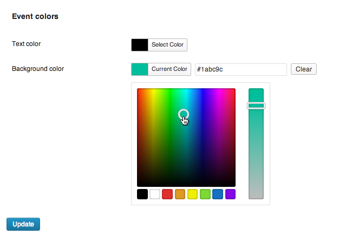The image size is (339, 241).
Task: Click the hex color input field
Action: [240, 69]
